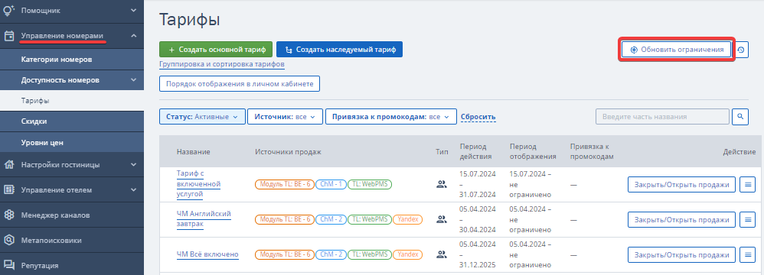This screenshot has width=764, height=275.
Task: Click the Метапоисковики sidebar icon
Action: click(8, 240)
